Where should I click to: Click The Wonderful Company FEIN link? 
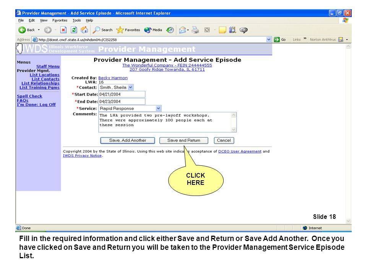coord(167,65)
